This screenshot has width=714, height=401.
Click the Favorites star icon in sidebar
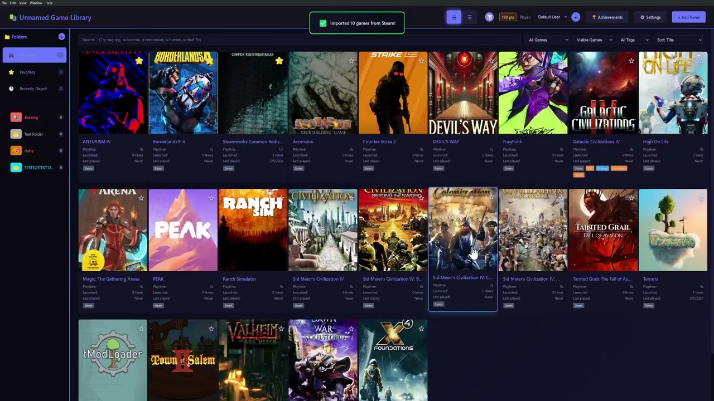pos(11,72)
